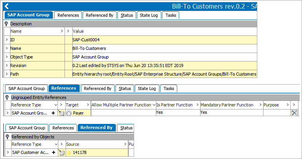This screenshot has width=302, height=159.
Task: Open the Tasks tab in top panel
Action: (x=171, y=15)
